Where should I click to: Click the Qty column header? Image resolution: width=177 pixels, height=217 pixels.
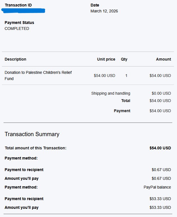pyautogui.click(x=124, y=59)
